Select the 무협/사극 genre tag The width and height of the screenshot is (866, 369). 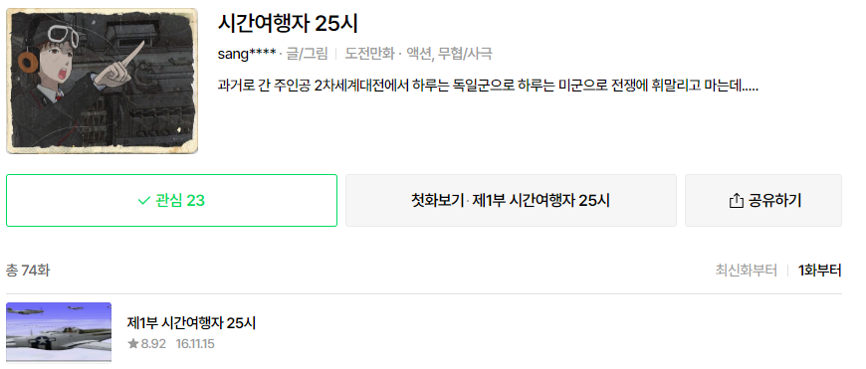click(x=465, y=54)
